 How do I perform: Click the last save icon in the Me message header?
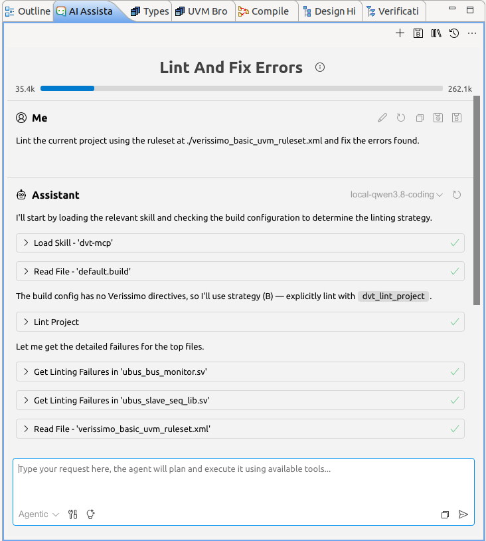point(457,118)
